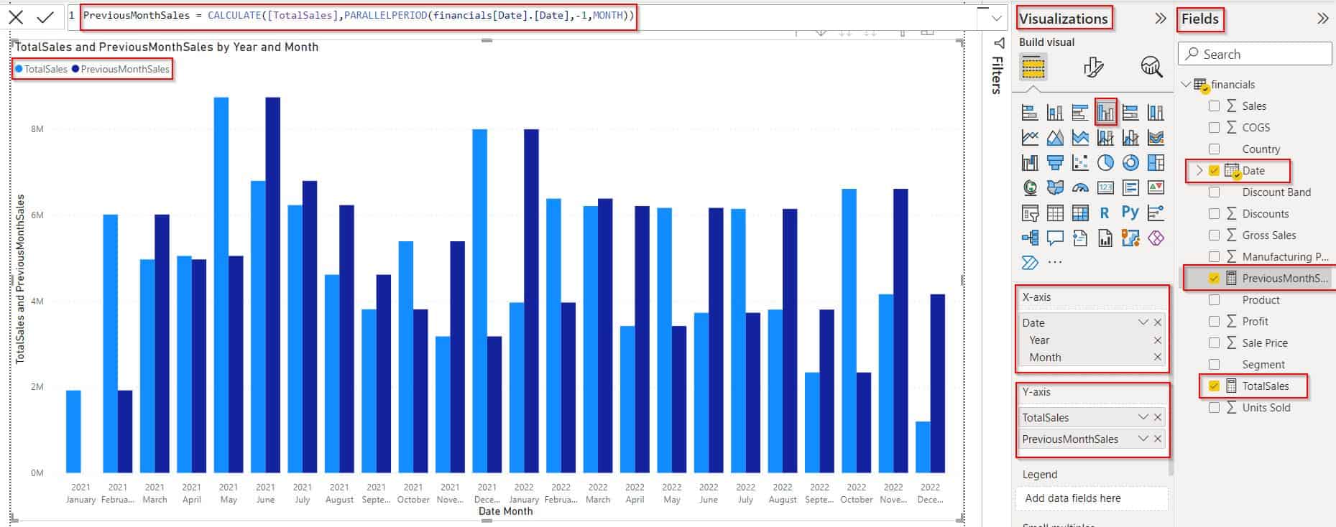
Task: Select the KPI visual
Action: click(x=1156, y=188)
